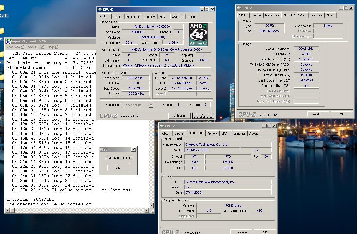
Task: Switch to Graphics tab in CPU window
Action: (x=178, y=17)
